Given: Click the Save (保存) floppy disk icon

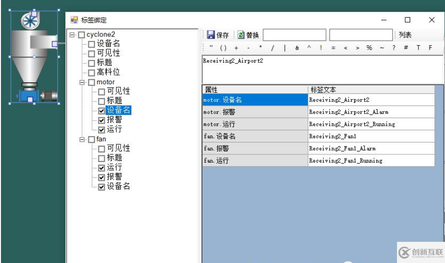Looking at the screenshot, I should pyautogui.click(x=211, y=35).
